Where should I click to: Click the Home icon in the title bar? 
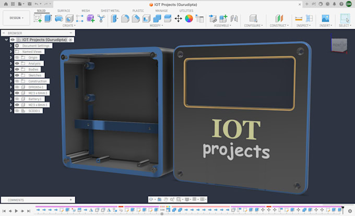click(6, 4)
